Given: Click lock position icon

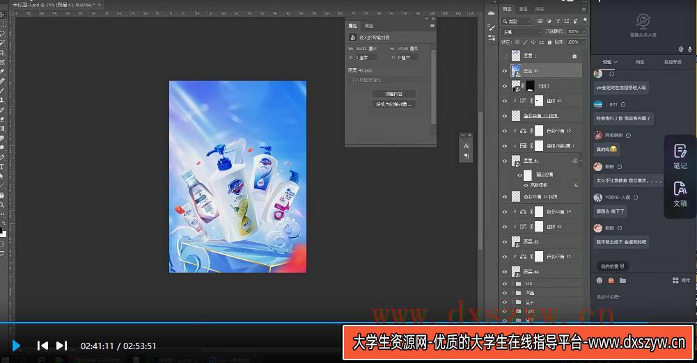Looking at the screenshot, I should pyautogui.click(x=533, y=42).
